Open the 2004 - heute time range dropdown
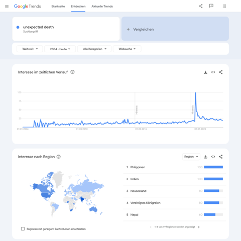This screenshot has width=241, height=241. (x=60, y=49)
